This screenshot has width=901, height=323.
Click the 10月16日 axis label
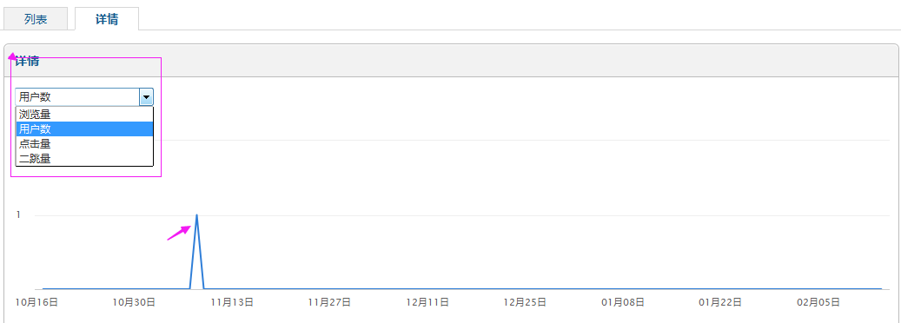[x=36, y=302]
